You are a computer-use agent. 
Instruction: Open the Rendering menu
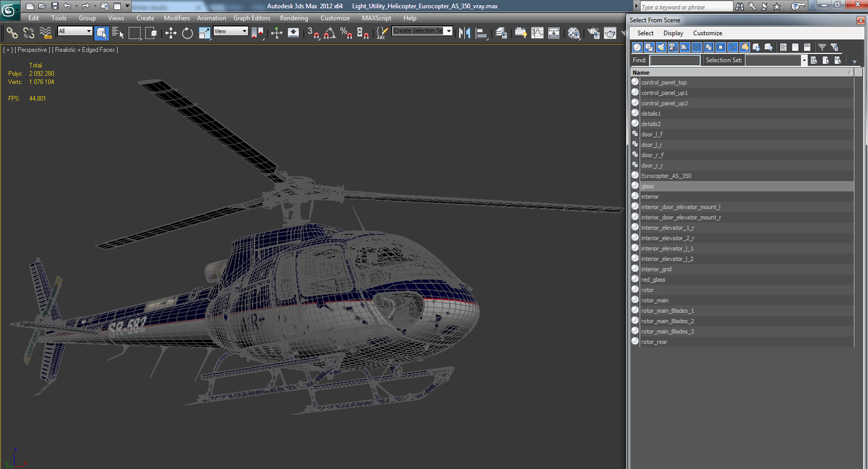294,18
